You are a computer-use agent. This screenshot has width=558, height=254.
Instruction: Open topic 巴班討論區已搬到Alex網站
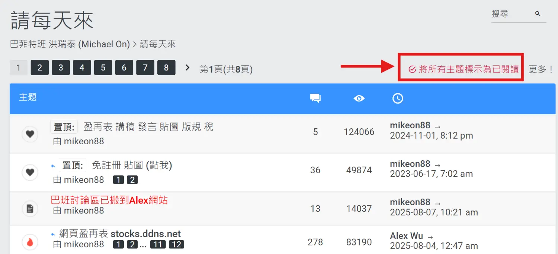pyautogui.click(x=109, y=200)
